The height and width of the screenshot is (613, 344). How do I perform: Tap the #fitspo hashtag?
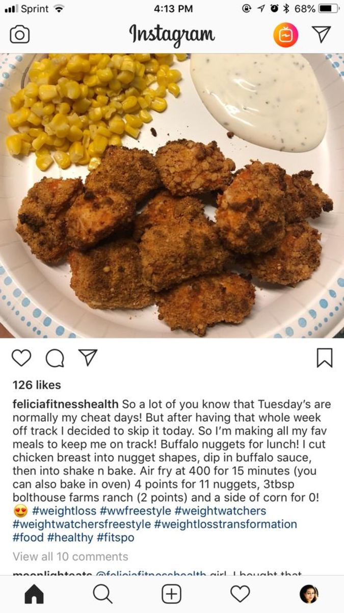pos(115,537)
